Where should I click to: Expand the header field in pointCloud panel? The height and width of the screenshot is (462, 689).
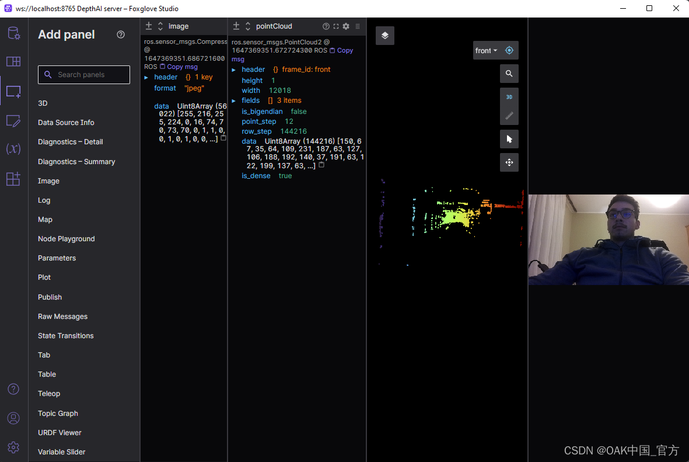(x=235, y=69)
